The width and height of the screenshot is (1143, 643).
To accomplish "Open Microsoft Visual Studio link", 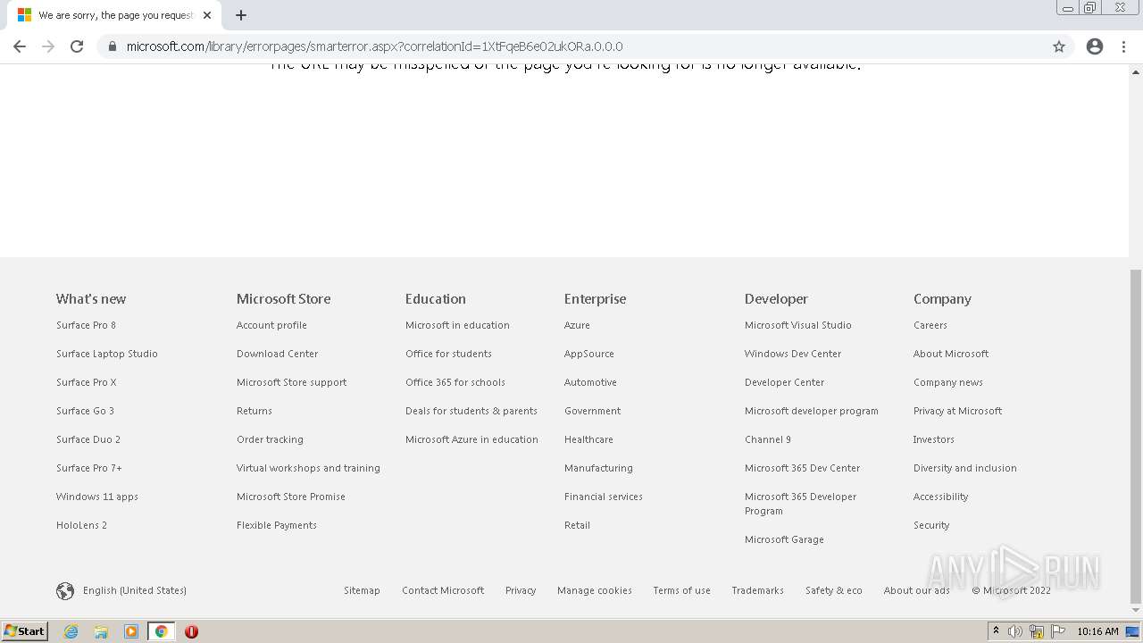I will pos(798,325).
